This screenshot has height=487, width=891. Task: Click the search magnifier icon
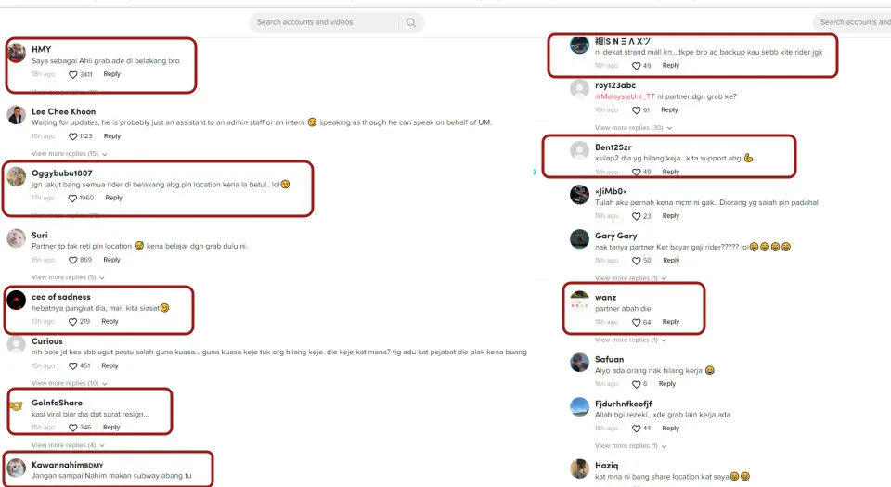(411, 22)
